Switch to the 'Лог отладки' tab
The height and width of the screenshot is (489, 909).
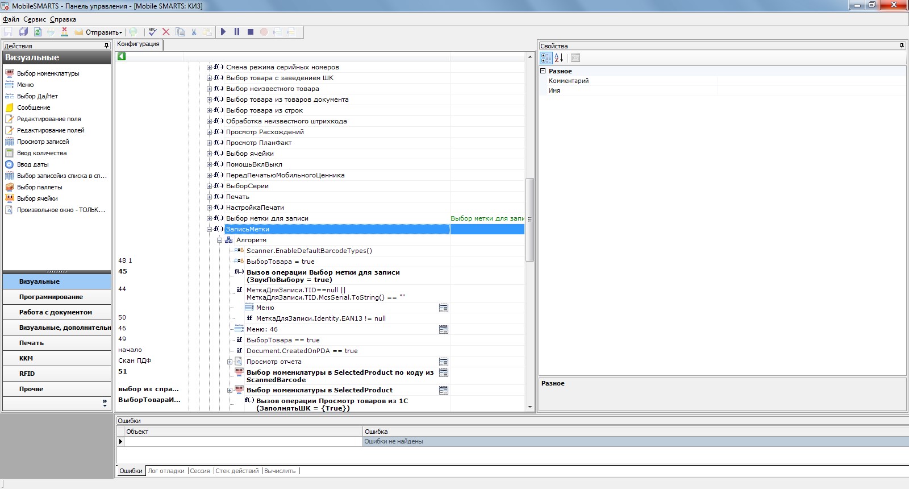[x=166, y=471]
